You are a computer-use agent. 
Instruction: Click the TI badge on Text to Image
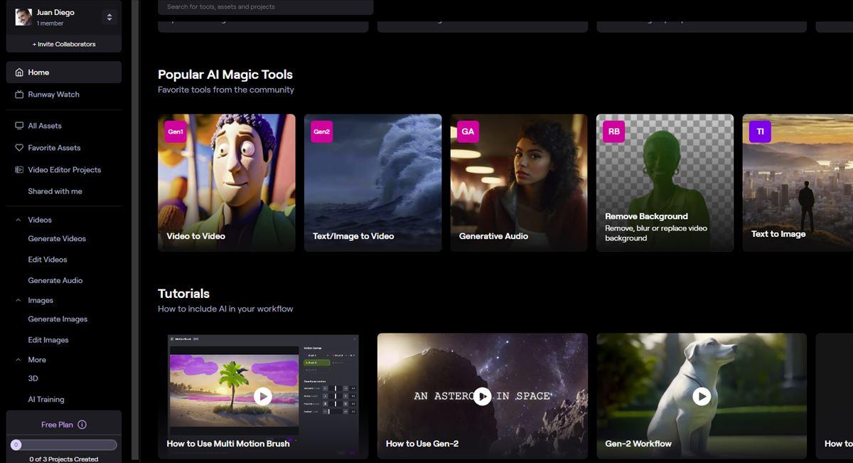point(761,132)
